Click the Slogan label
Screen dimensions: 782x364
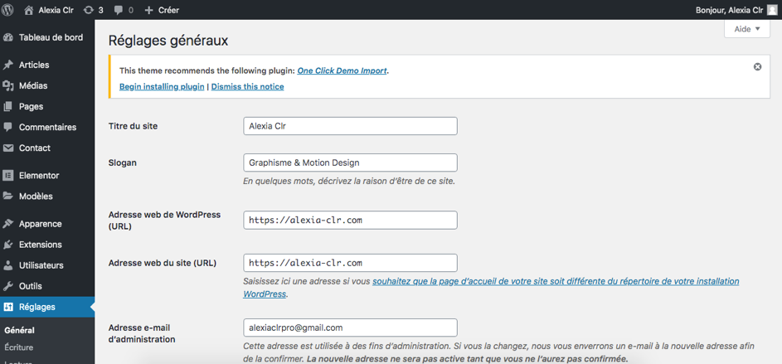click(123, 163)
